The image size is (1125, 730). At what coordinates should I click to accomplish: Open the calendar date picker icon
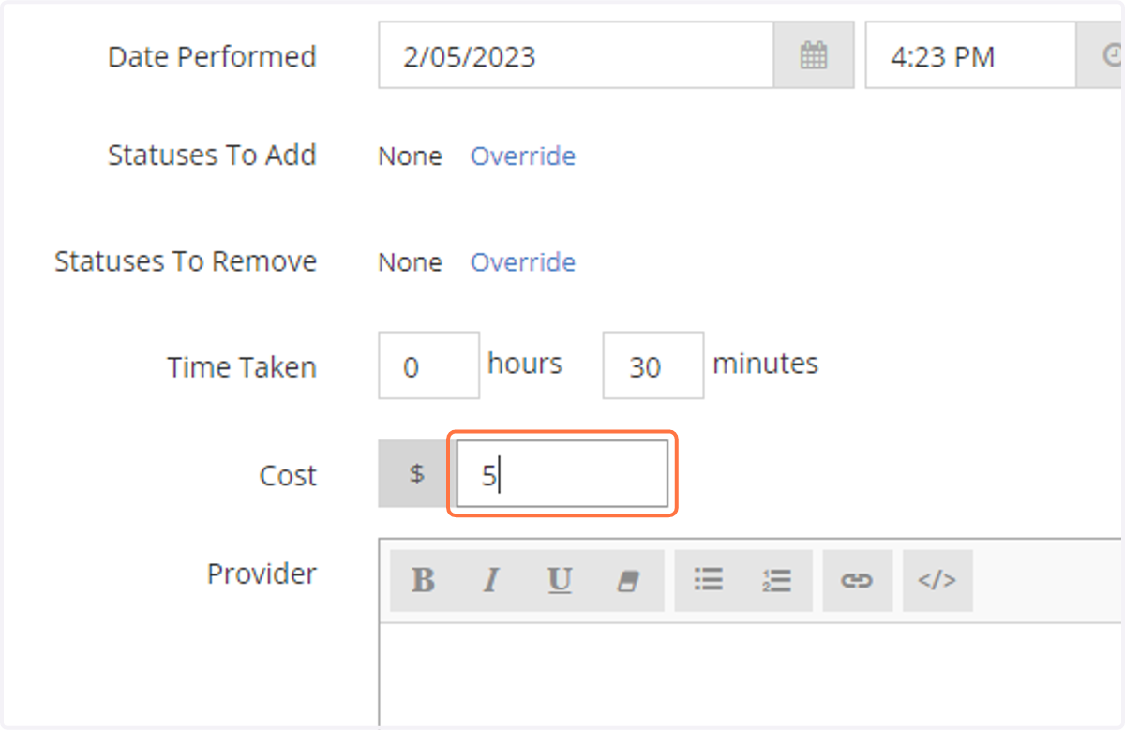point(814,56)
